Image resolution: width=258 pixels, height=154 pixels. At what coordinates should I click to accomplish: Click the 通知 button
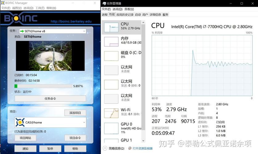point(25,148)
